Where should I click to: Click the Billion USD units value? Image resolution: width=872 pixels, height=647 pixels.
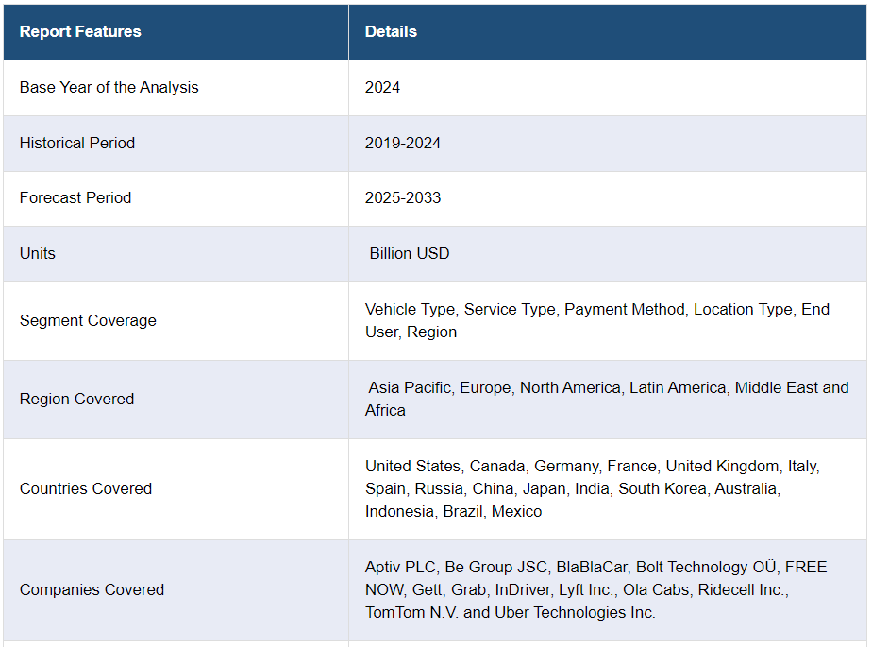pyautogui.click(x=410, y=253)
